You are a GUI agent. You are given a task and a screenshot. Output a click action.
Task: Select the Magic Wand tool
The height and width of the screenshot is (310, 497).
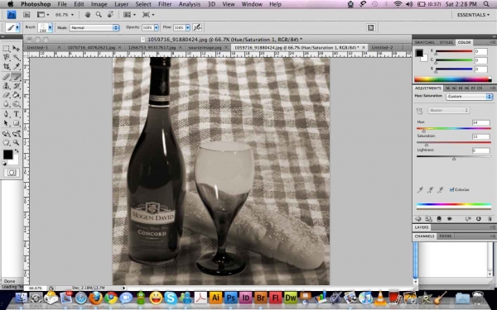point(17,58)
